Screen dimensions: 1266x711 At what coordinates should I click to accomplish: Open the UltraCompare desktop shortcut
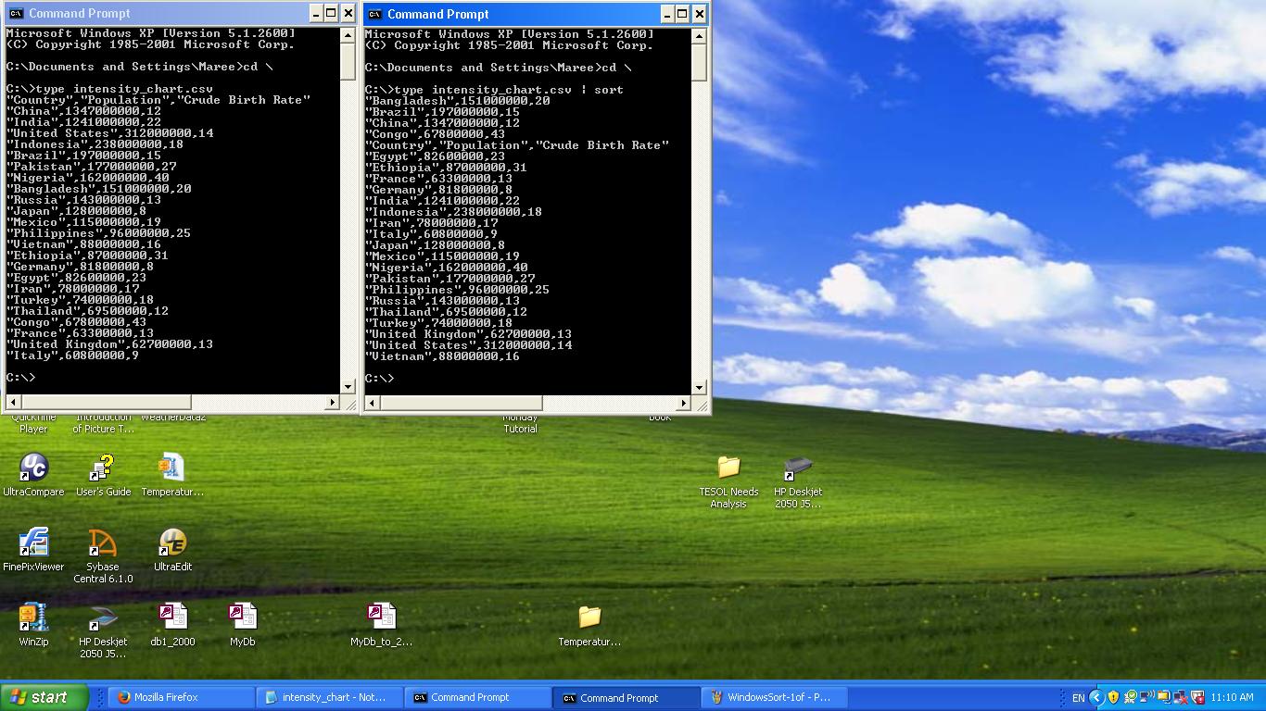[x=33, y=468]
